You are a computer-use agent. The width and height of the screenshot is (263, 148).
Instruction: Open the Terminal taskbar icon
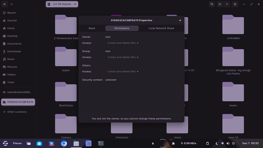[x=101, y=143]
